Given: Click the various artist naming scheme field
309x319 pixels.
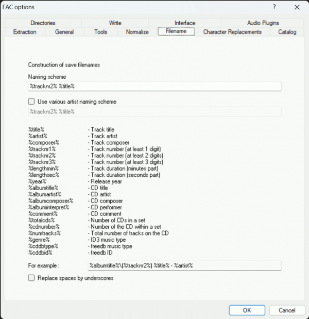Looking at the screenshot, I should [154, 112].
